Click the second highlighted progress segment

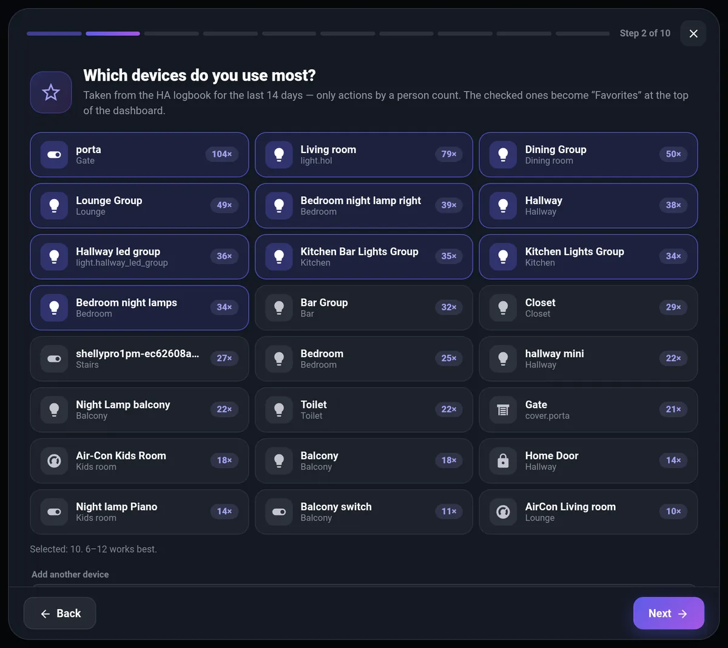(x=113, y=33)
